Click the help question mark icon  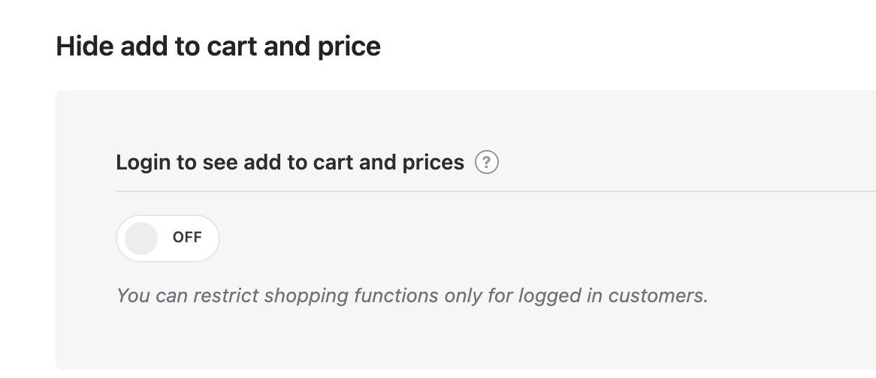[487, 162]
